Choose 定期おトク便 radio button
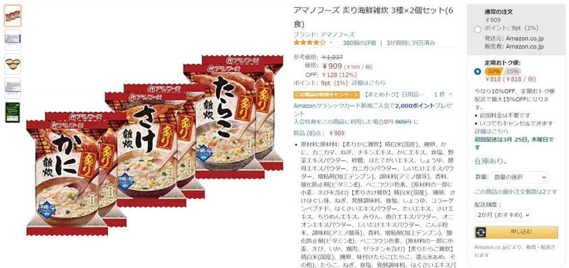This screenshot has width=569, height=268. coord(477,71)
